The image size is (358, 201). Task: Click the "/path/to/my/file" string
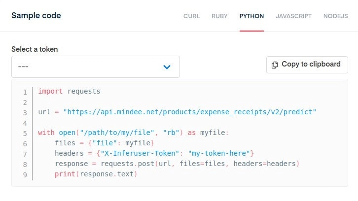117,133
